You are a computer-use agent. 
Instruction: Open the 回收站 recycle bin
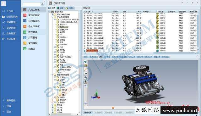pos(32,49)
